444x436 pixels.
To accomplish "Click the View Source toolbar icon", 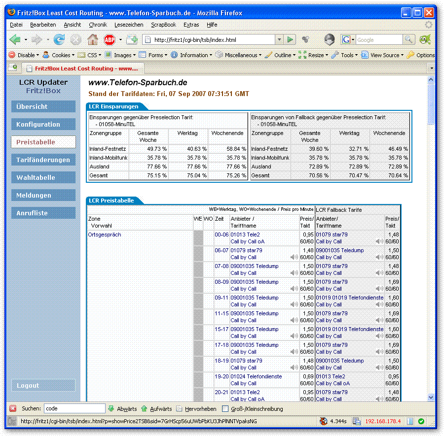I will point(365,55).
